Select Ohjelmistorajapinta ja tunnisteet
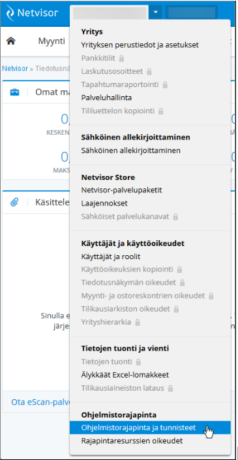 (150, 427)
